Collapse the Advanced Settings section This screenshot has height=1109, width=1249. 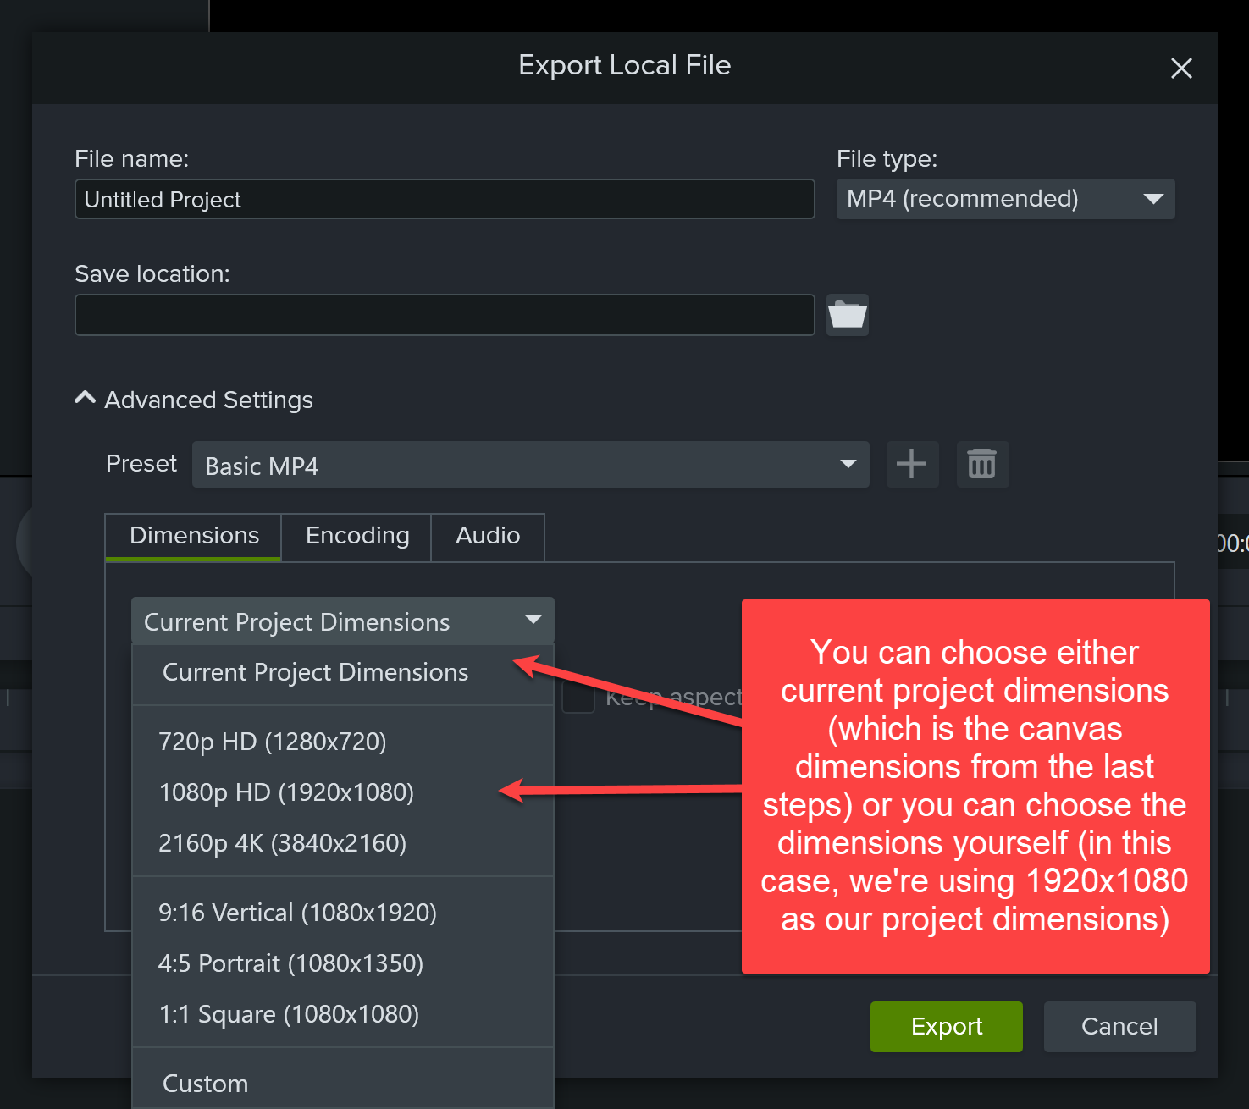86,399
